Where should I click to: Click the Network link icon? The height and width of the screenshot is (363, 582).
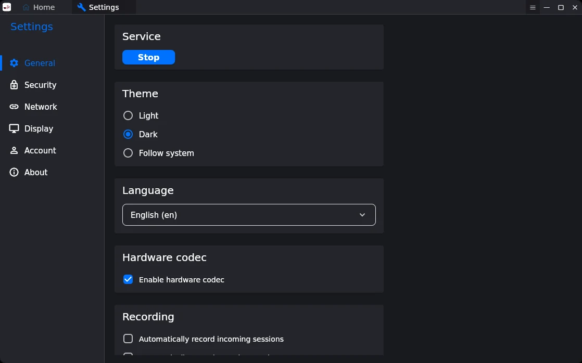tap(14, 107)
